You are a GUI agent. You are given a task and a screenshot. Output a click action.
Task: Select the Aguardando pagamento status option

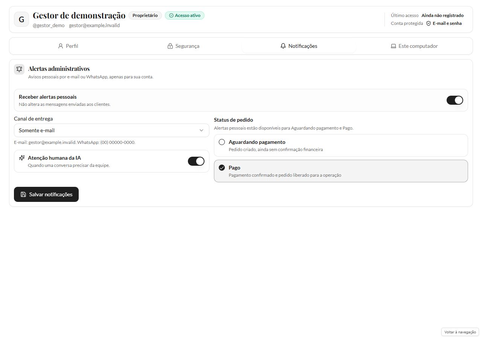(x=341, y=145)
